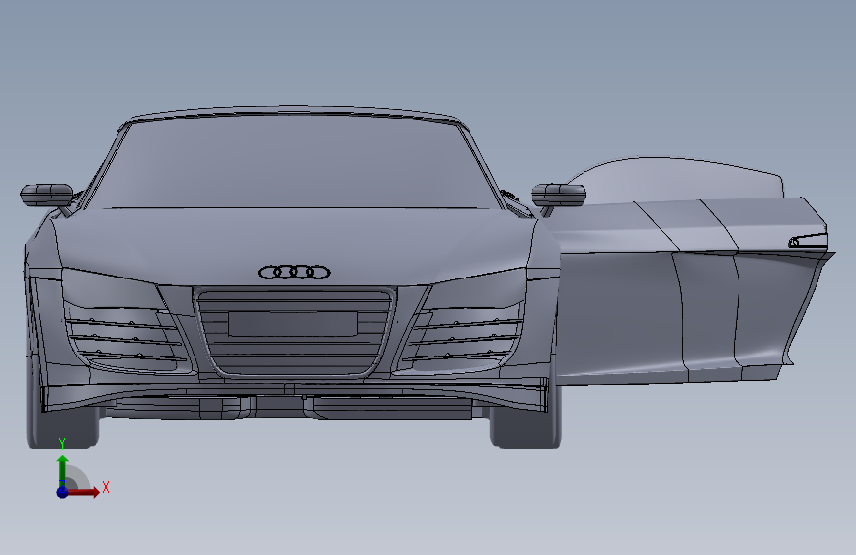Click the blue Z axis ball of the triad
This screenshot has width=856, height=555.
(63, 492)
